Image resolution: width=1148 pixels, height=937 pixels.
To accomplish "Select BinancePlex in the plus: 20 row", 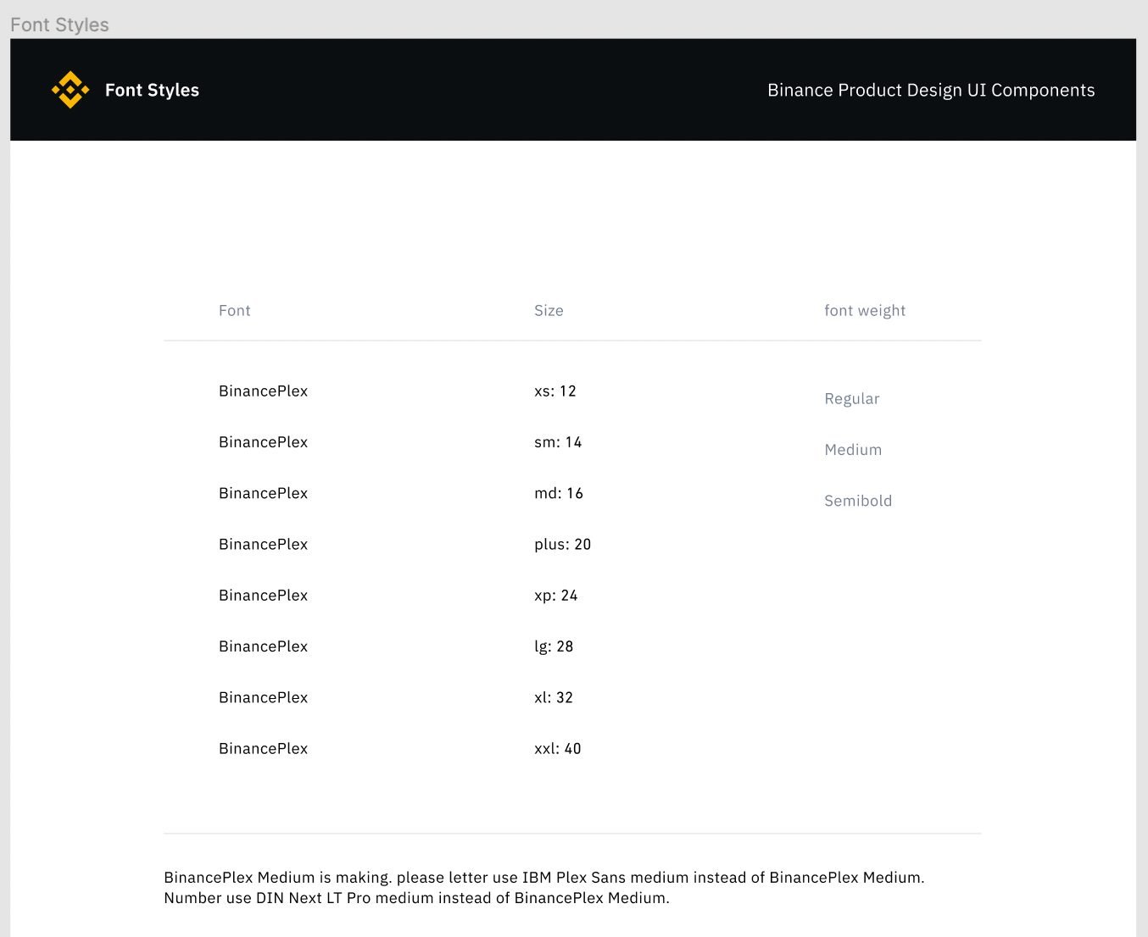I will click(263, 544).
